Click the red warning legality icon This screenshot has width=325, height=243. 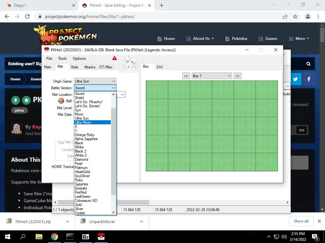click(114, 58)
